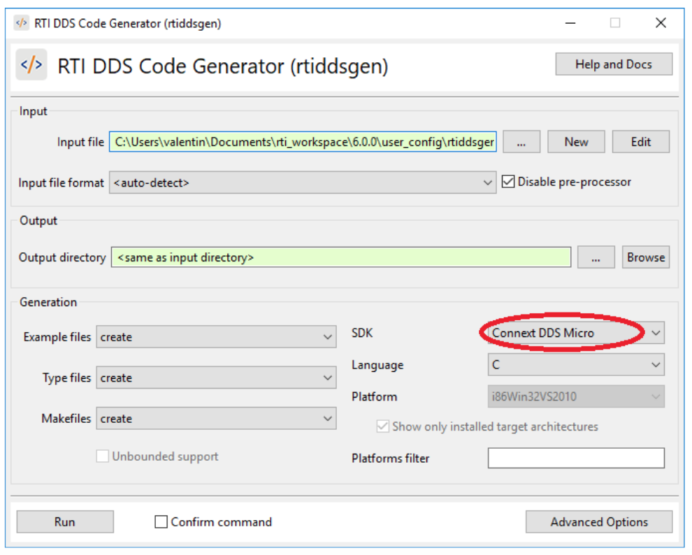Screen dimensions: 692x555
Task: Click the Output directory field
Action: tap(340, 257)
